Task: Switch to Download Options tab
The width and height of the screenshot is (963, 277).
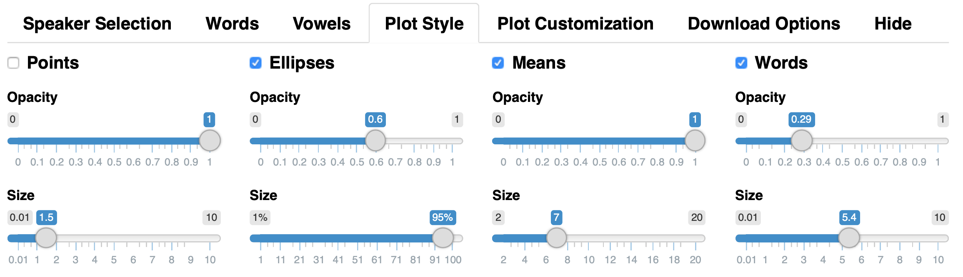Action: tap(764, 24)
